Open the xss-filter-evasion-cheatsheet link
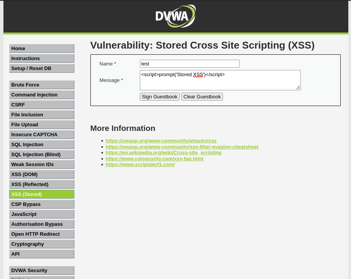 182,147
